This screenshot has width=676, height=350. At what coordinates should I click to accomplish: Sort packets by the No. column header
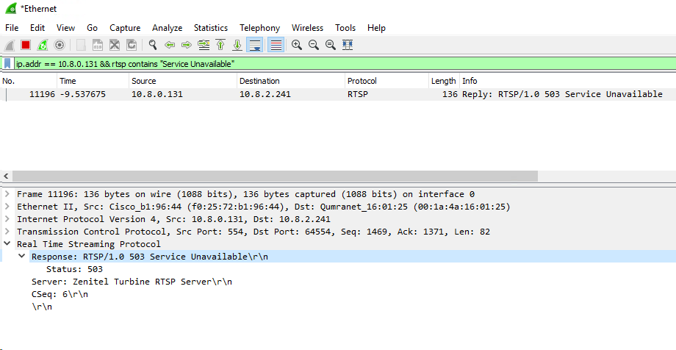click(x=29, y=81)
